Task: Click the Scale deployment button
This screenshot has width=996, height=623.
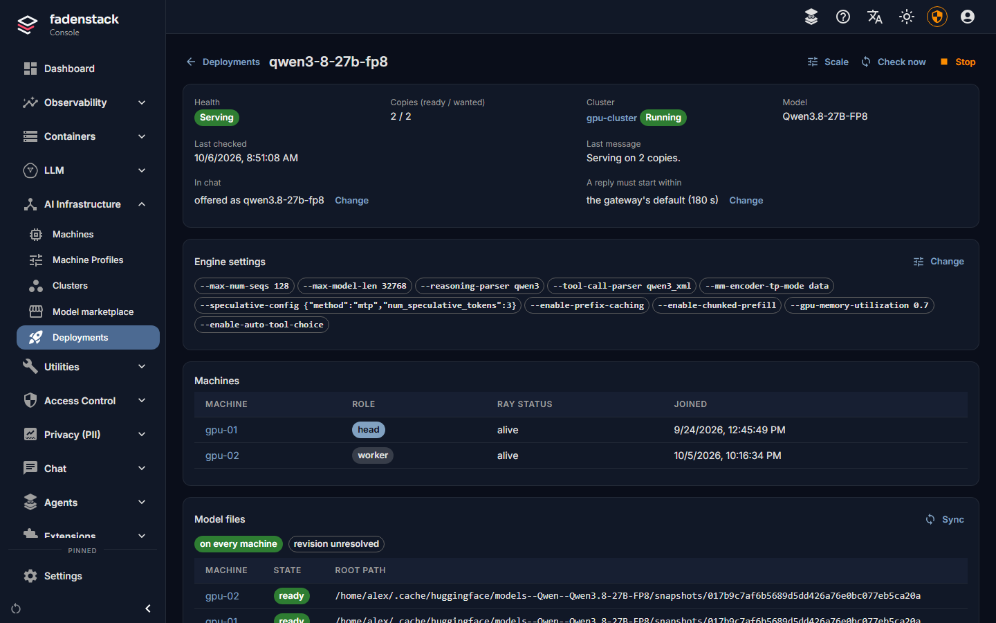Action: [x=828, y=62]
